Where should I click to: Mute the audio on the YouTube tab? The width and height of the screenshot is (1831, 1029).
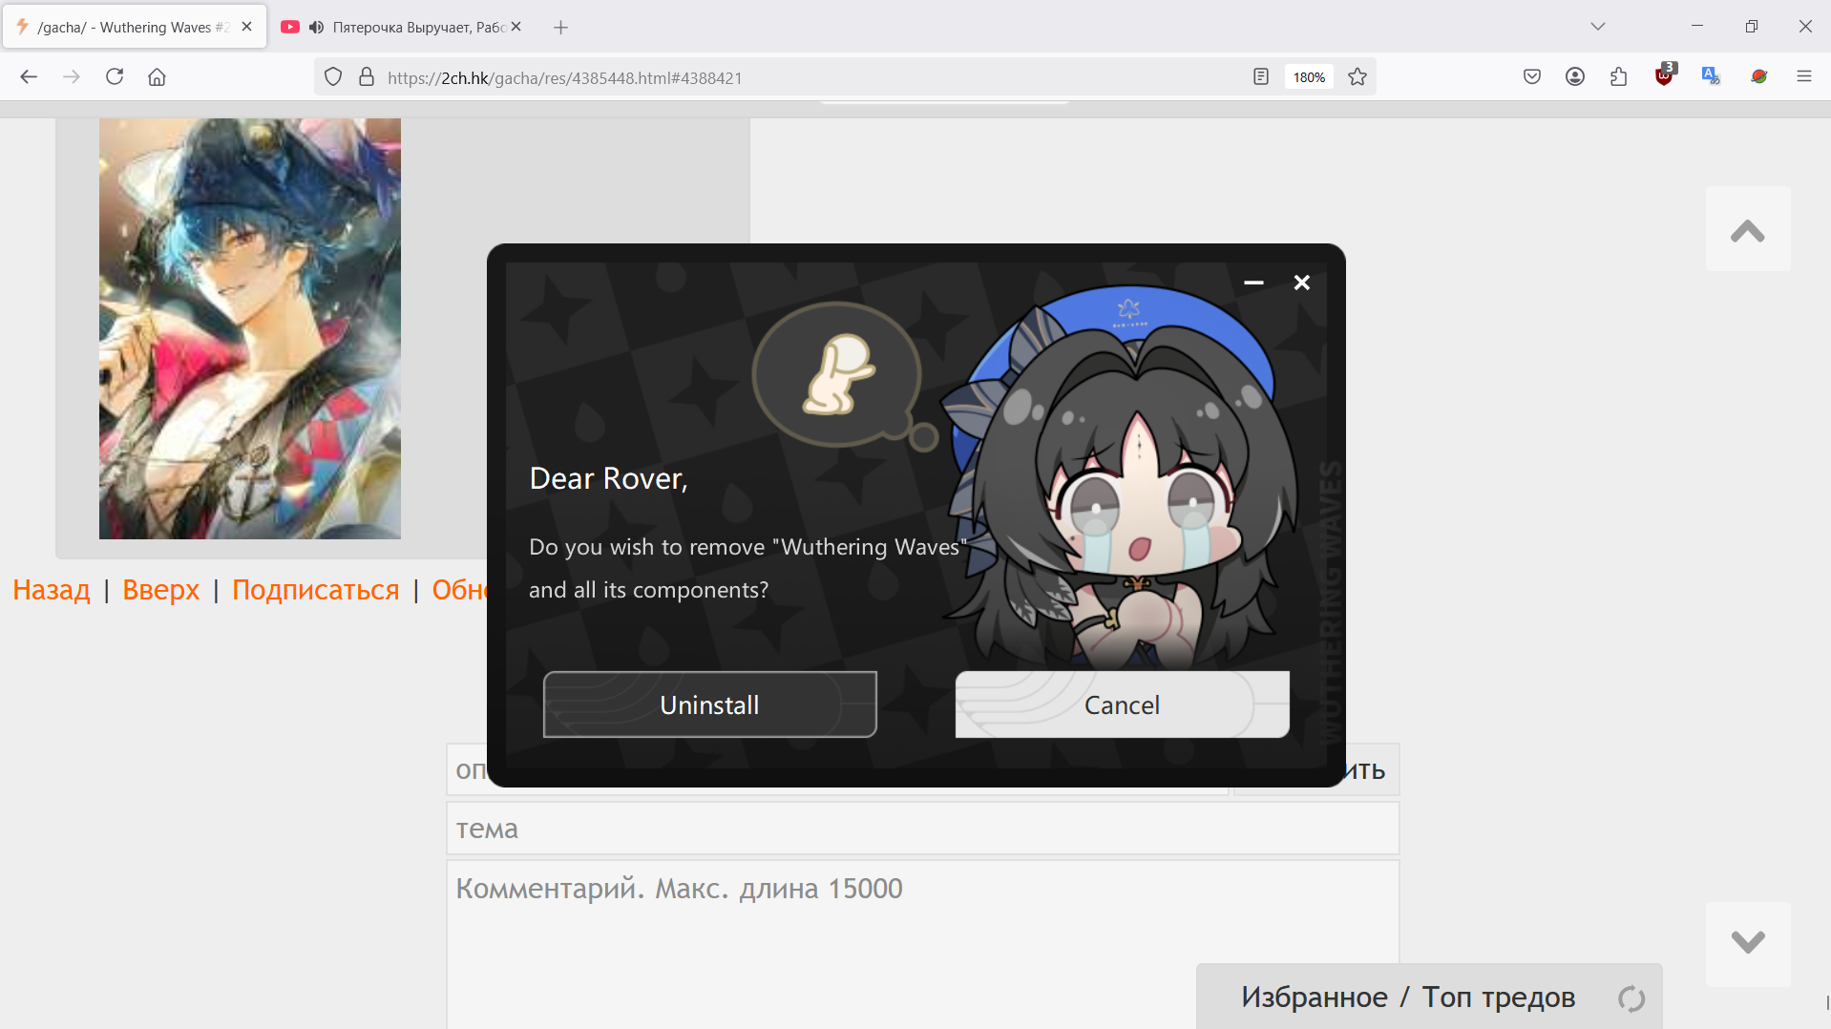[x=316, y=27]
